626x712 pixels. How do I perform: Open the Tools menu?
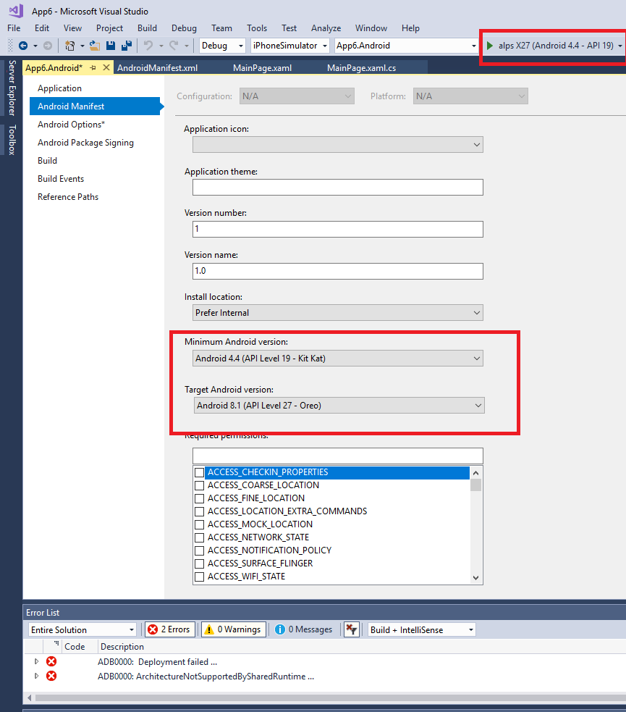pos(257,28)
